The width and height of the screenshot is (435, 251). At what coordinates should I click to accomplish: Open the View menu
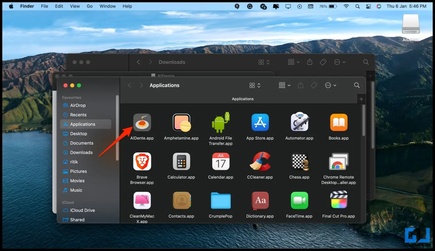tap(75, 6)
